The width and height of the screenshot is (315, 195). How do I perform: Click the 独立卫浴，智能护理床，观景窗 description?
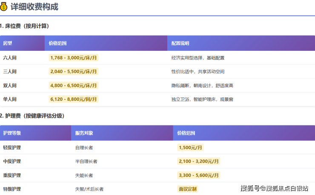202,99
